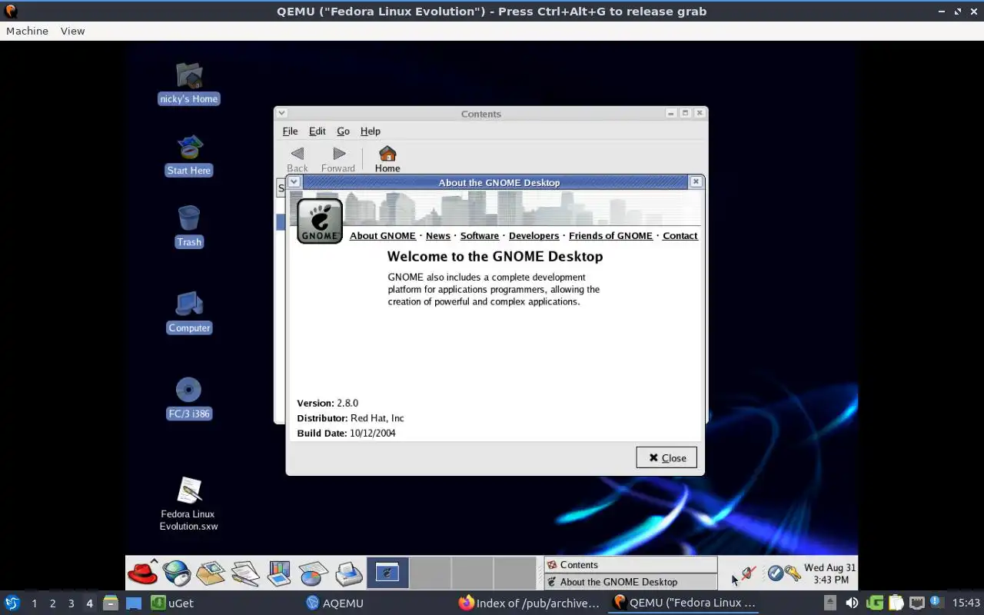Open the Go menu in Contents
This screenshot has height=615, width=984.
coord(344,131)
